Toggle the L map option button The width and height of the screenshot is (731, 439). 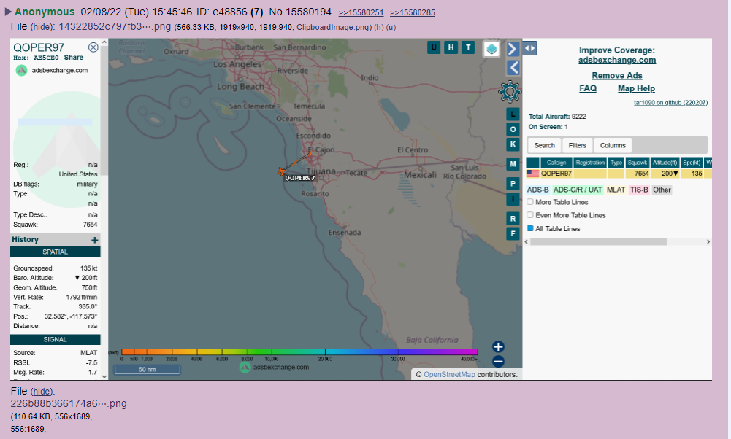pos(513,114)
